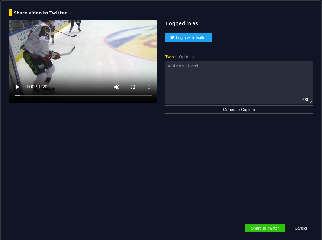Select the Tweet label above the text box

[x=171, y=57]
